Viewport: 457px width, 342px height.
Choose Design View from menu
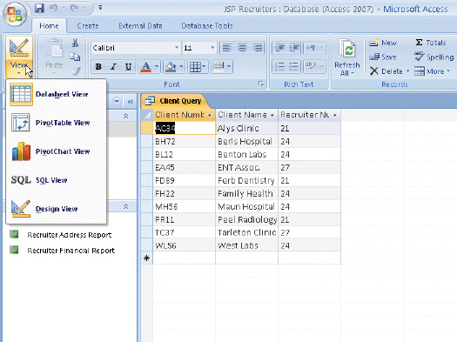pos(56,209)
